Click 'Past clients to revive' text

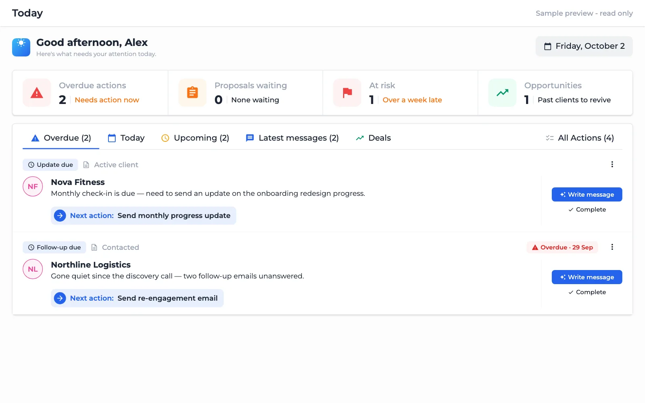point(574,100)
